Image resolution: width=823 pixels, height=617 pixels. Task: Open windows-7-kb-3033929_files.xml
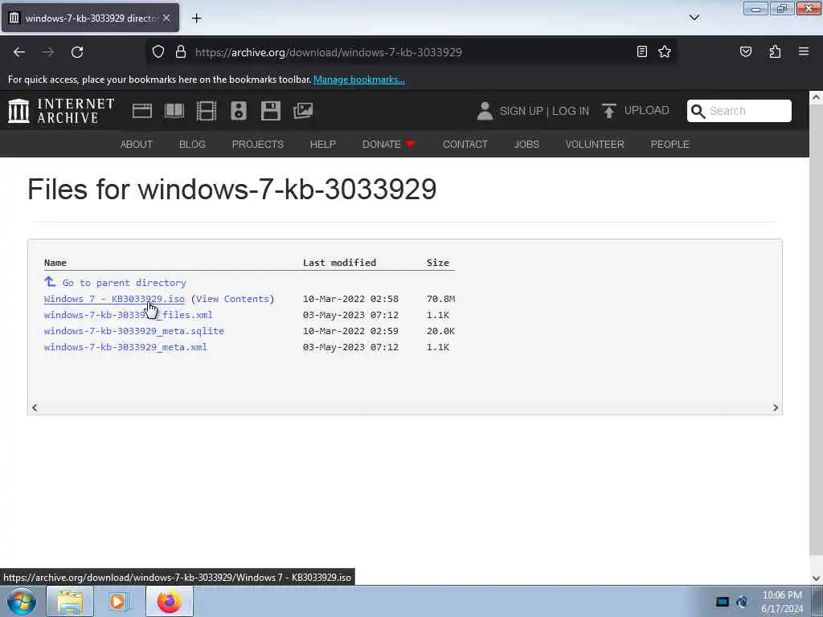point(128,315)
